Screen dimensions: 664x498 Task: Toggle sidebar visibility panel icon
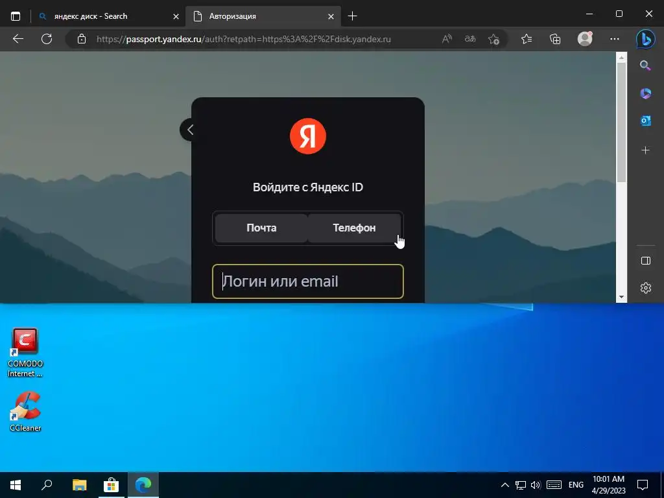tap(645, 261)
